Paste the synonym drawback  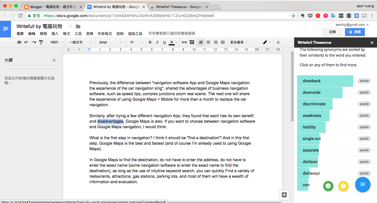pyautogui.click(x=364, y=81)
